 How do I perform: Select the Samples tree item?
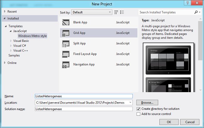coord(14,56)
